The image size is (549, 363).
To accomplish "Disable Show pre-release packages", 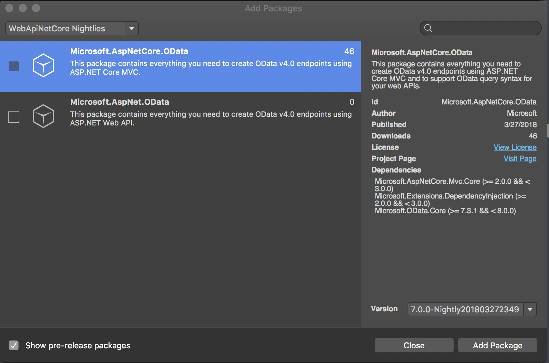I will [x=14, y=345].
